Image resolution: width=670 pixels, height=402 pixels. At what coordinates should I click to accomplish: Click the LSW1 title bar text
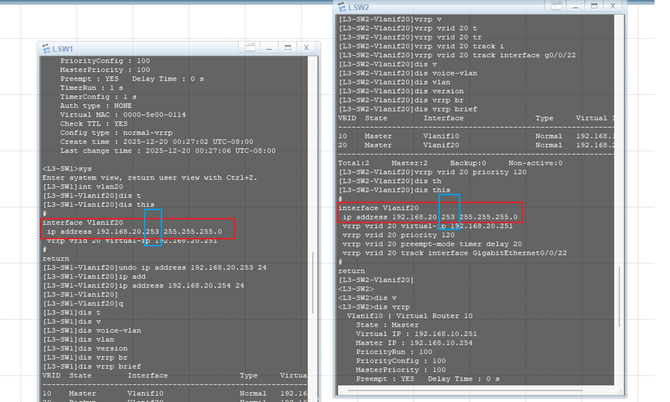tap(63, 49)
